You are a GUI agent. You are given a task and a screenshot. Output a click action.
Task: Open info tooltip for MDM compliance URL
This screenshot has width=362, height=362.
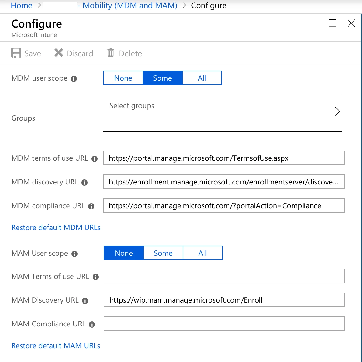pos(91,206)
